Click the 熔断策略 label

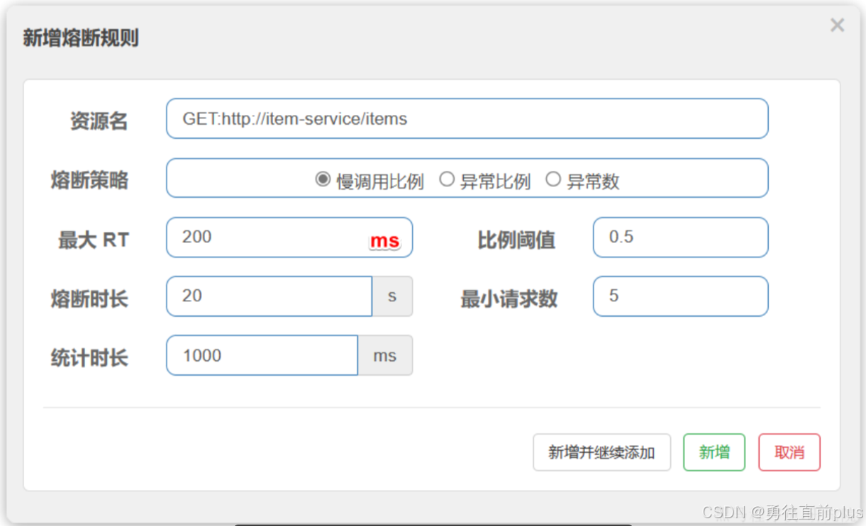pos(89,180)
